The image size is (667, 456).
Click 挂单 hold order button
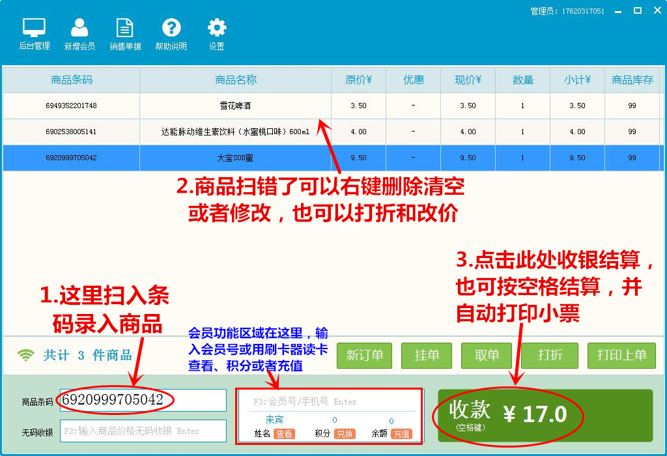(427, 355)
